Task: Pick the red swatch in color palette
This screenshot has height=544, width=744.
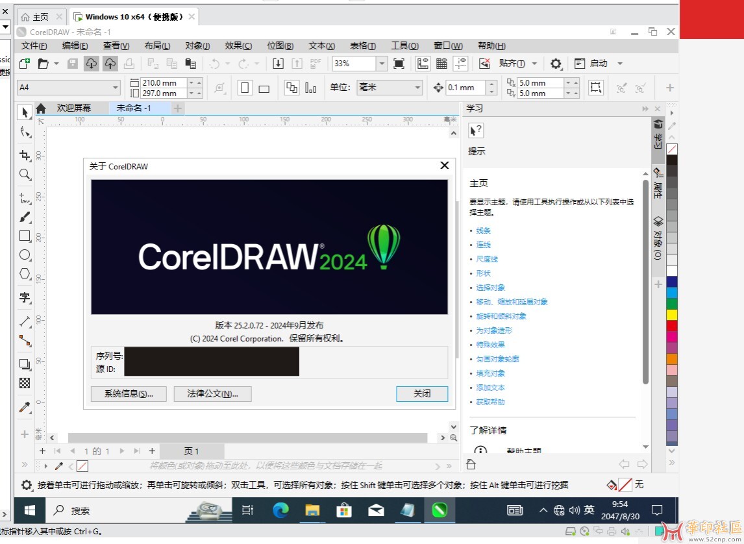Action: click(x=672, y=325)
